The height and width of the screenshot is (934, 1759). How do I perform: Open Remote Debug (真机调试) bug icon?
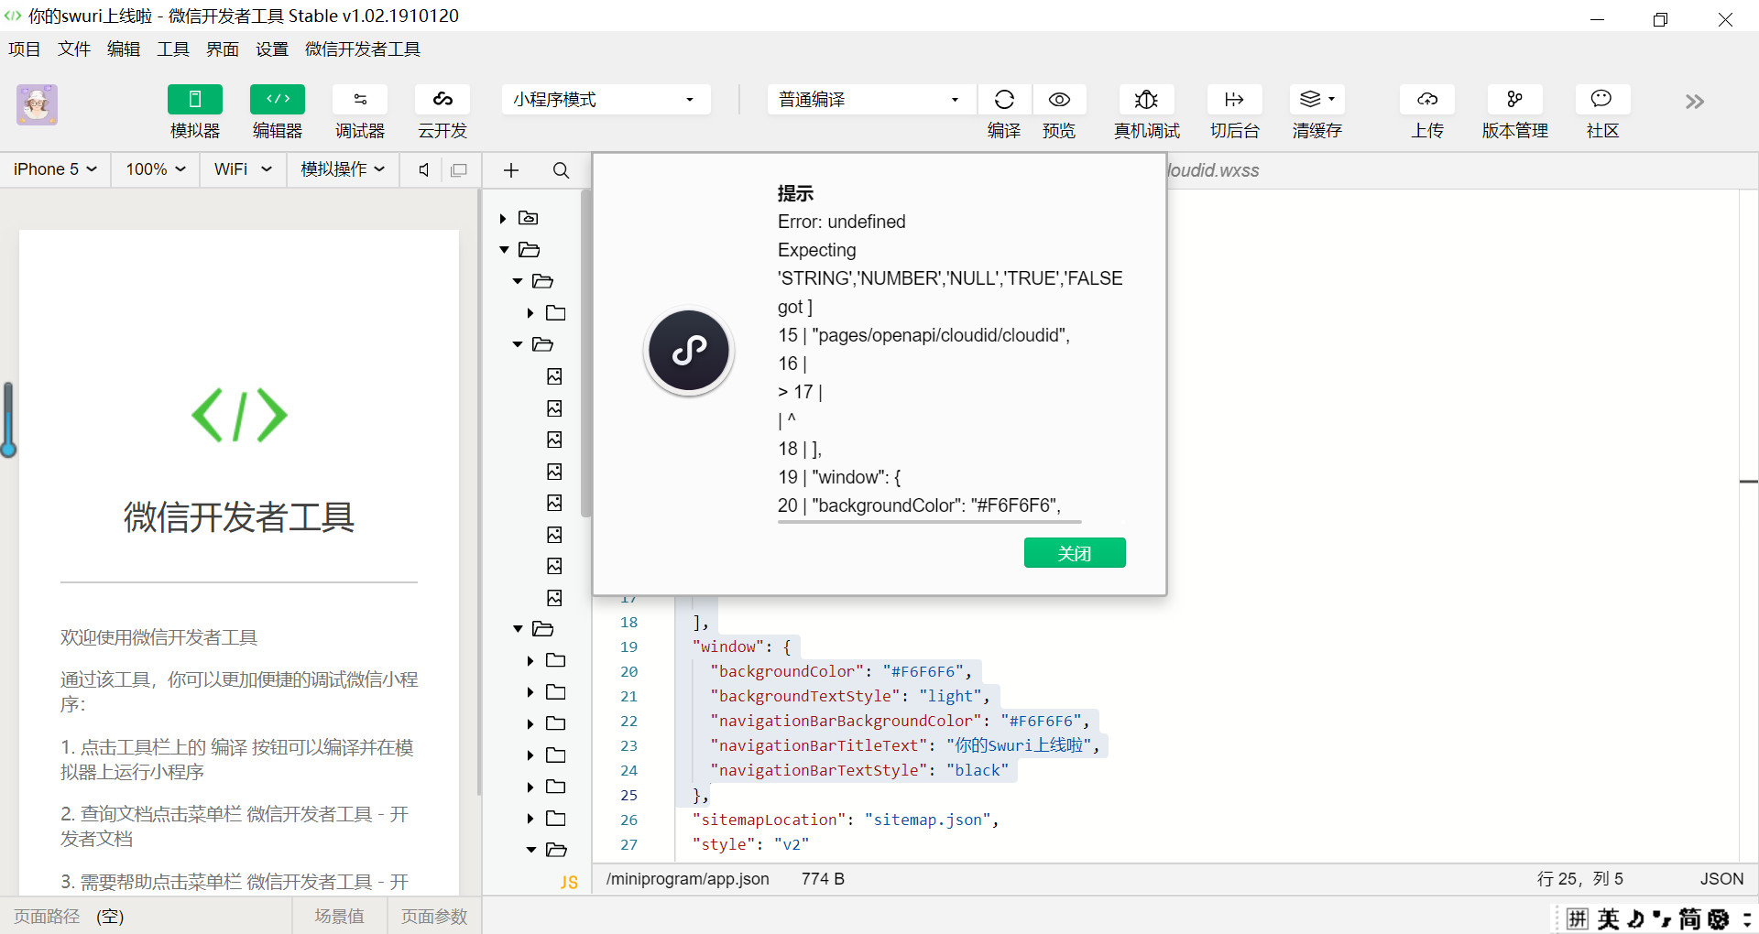tap(1146, 100)
